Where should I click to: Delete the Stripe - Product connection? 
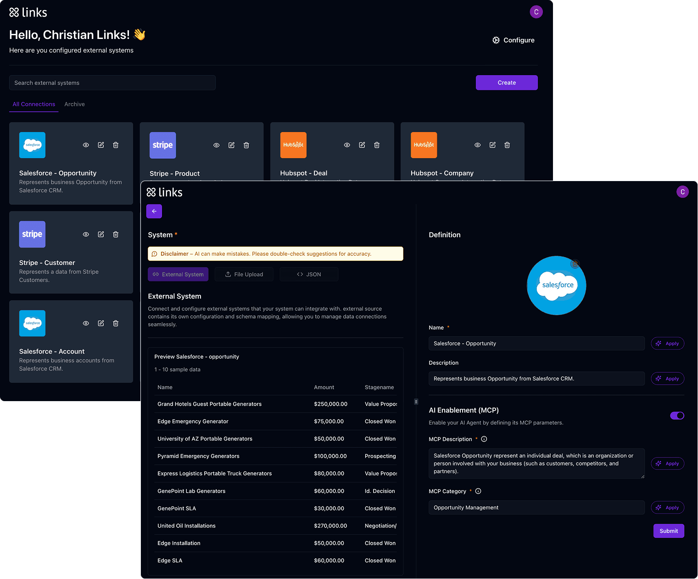pyautogui.click(x=246, y=145)
